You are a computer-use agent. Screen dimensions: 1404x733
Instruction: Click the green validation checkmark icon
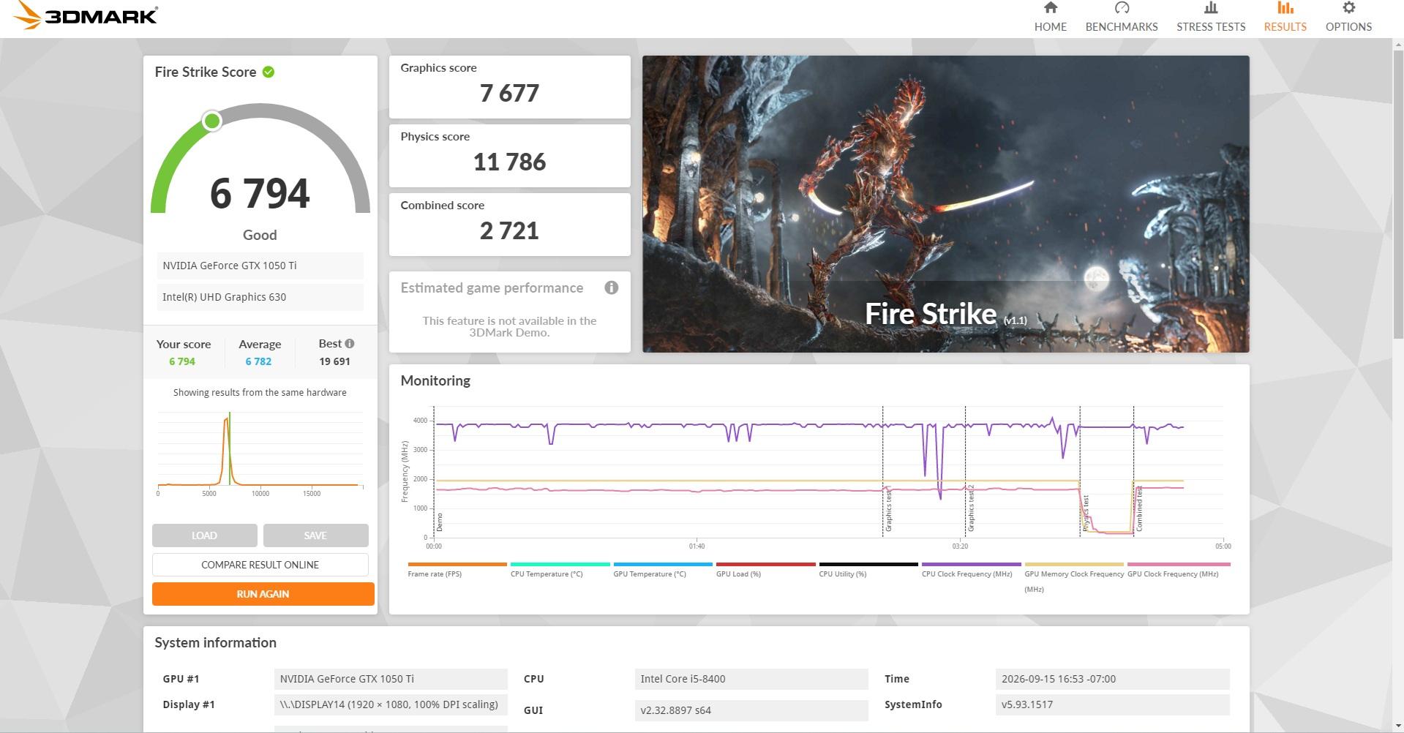[x=269, y=72]
